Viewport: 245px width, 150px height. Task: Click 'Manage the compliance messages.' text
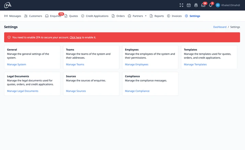pyautogui.click(x=146, y=81)
